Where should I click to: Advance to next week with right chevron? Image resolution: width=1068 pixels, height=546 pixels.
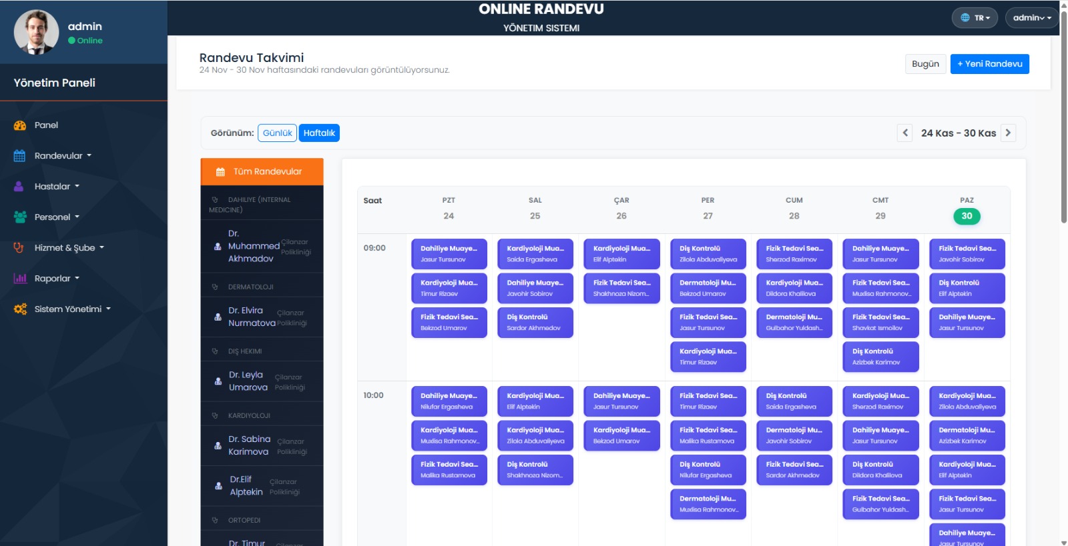coord(1008,133)
